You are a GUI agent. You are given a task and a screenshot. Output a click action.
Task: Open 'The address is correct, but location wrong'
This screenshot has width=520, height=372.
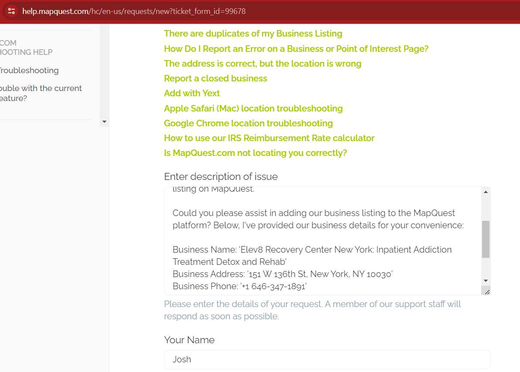pyautogui.click(x=263, y=64)
